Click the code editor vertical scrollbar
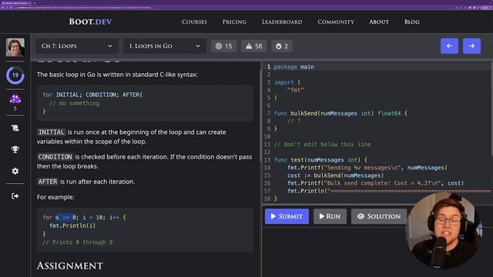The image size is (493, 277). [x=491, y=110]
